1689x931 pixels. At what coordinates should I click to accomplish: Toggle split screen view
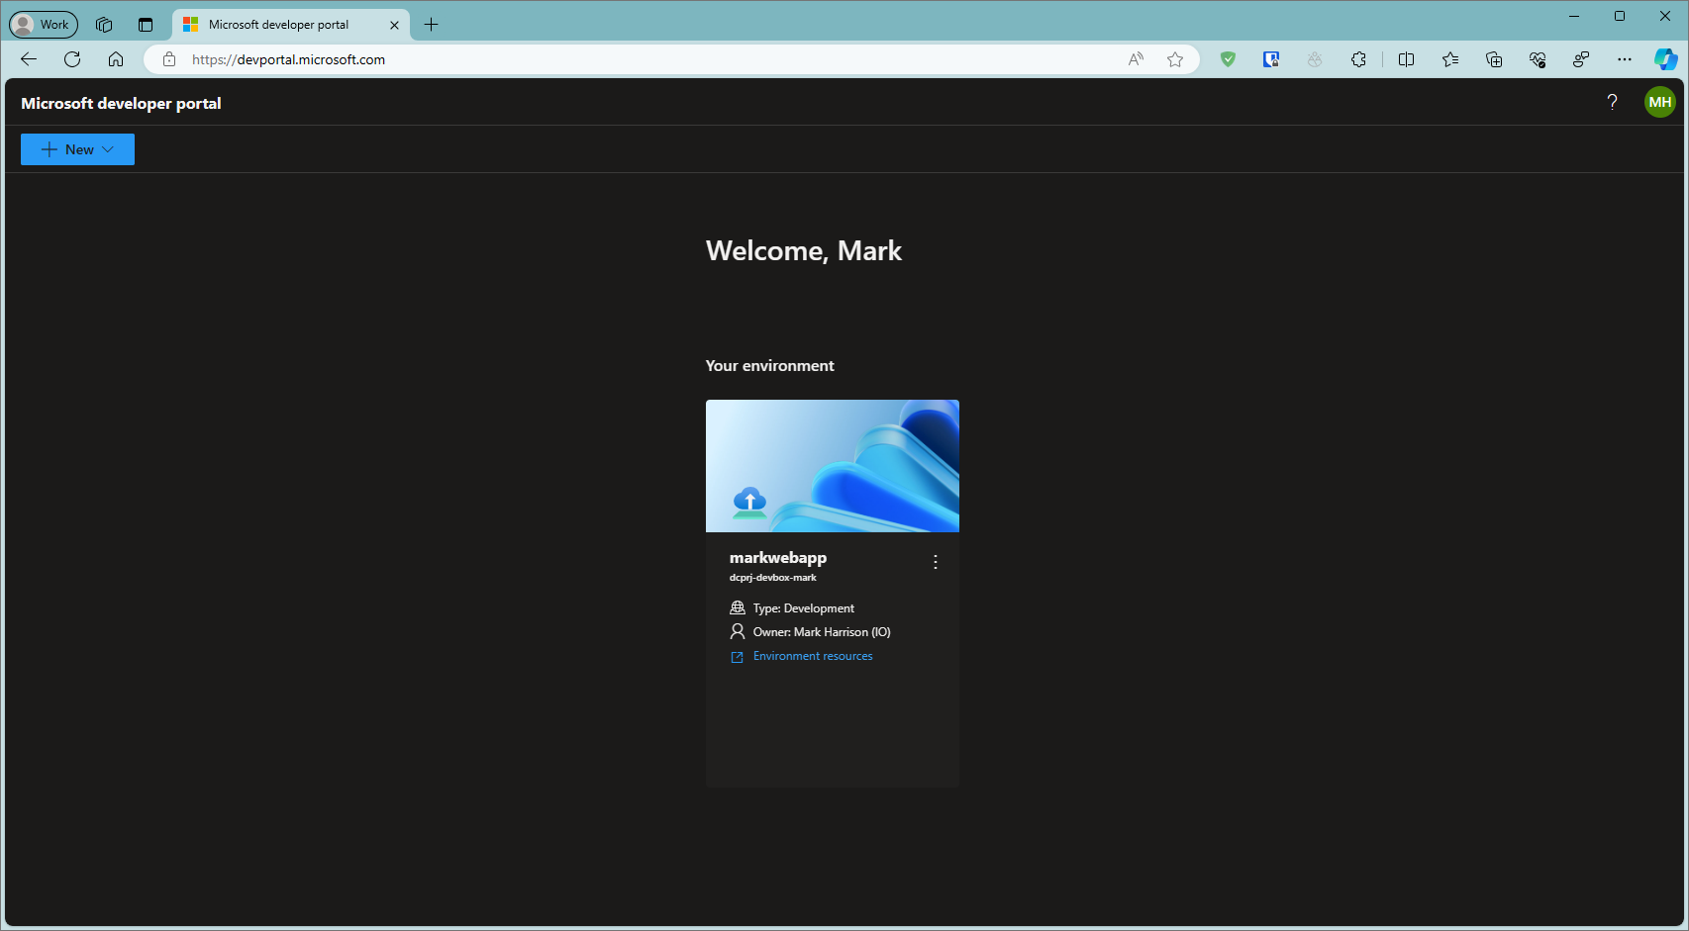click(1406, 59)
